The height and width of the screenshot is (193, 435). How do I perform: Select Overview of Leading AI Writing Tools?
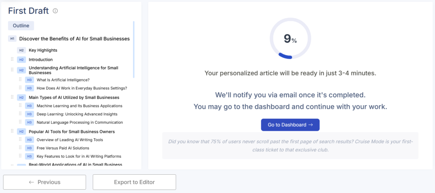point(70,140)
